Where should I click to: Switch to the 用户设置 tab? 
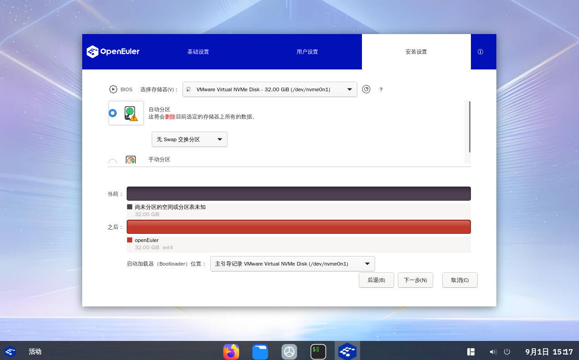pos(307,52)
